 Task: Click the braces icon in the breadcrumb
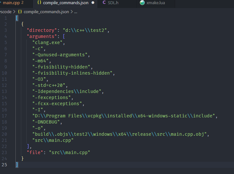(x=20, y=12)
